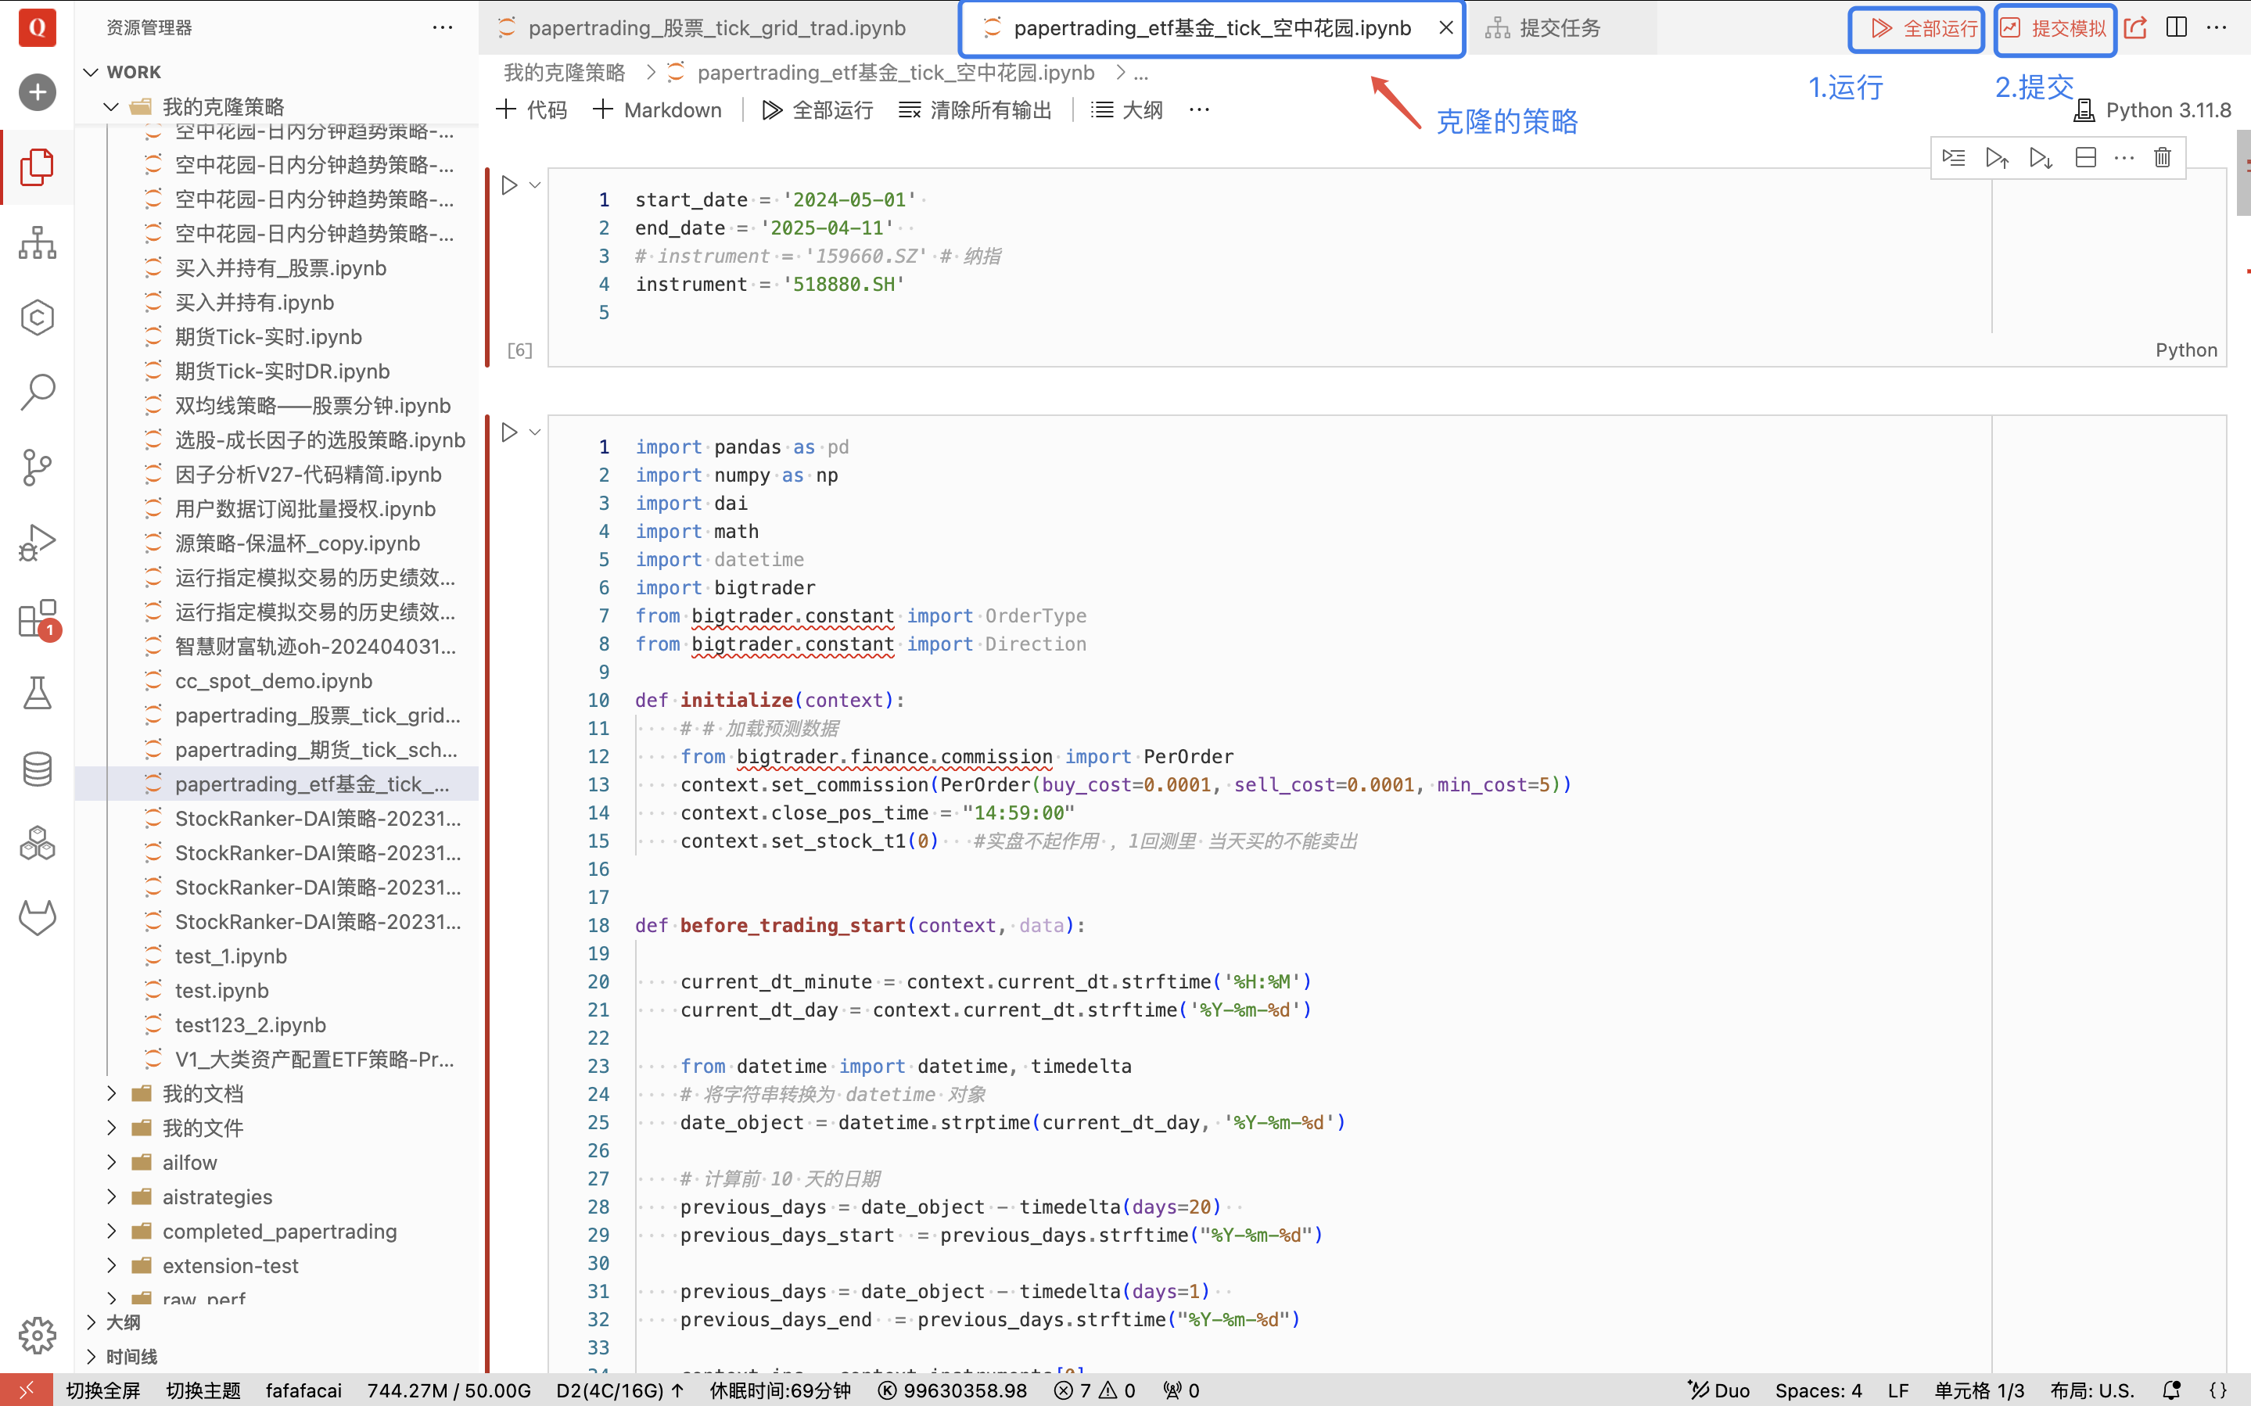Open the Extensions sidebar icon
The image size is (2251, 1406).
click(x=38, y=619)
